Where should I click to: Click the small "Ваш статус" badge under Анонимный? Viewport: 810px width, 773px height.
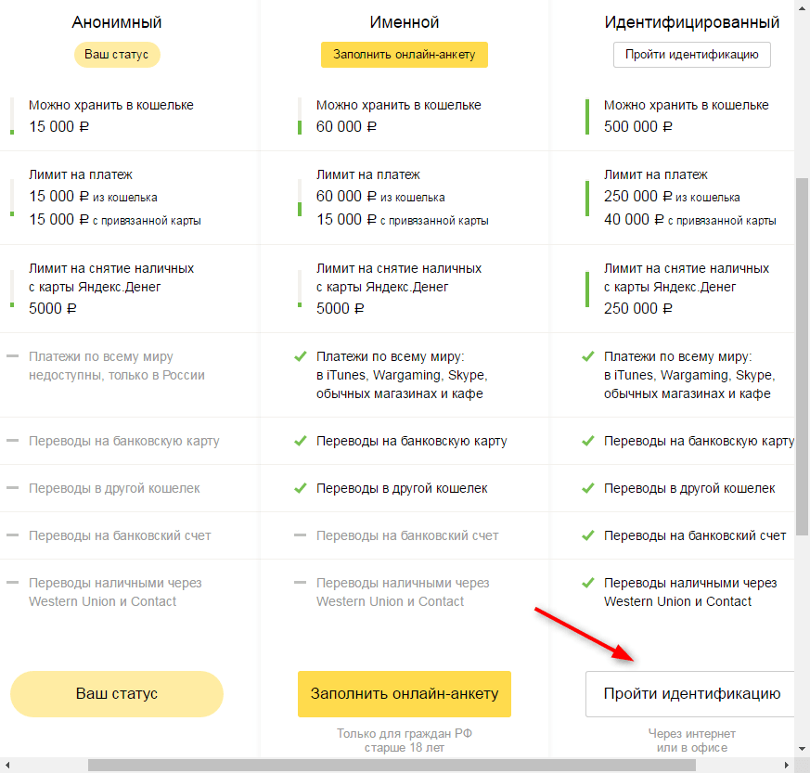click(x=117, y=55)
